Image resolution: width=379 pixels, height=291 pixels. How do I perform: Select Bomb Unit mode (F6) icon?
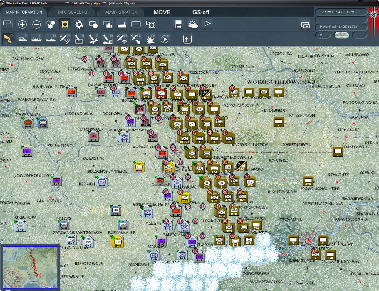(79, 39)
